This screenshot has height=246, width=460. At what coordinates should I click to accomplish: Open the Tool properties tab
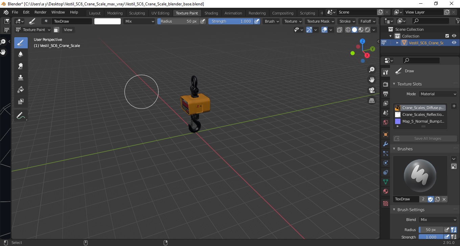click(x=385, y=72)
